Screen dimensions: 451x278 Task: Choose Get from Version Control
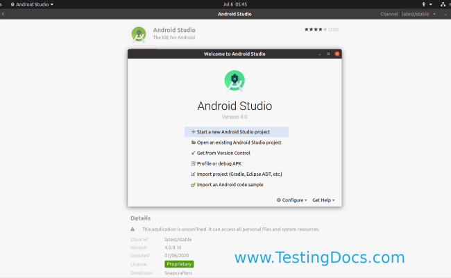click(x=237, y=153)
